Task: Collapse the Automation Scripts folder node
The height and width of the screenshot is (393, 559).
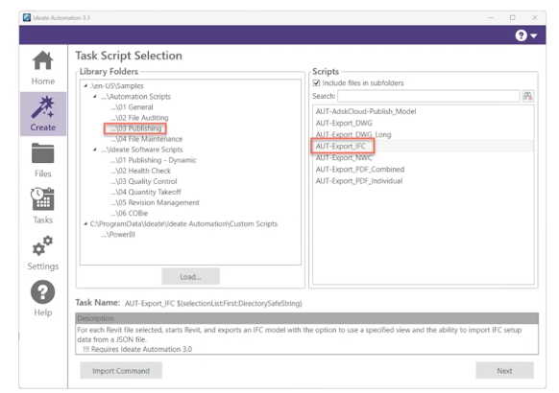Action: tap(94, 97)
